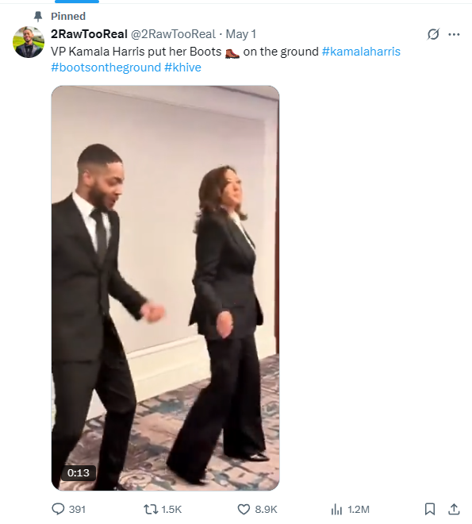Click the Grok explain-post icon
This screenshot has width=472, height=524.
pyautogui.click(x=433, y=34)
